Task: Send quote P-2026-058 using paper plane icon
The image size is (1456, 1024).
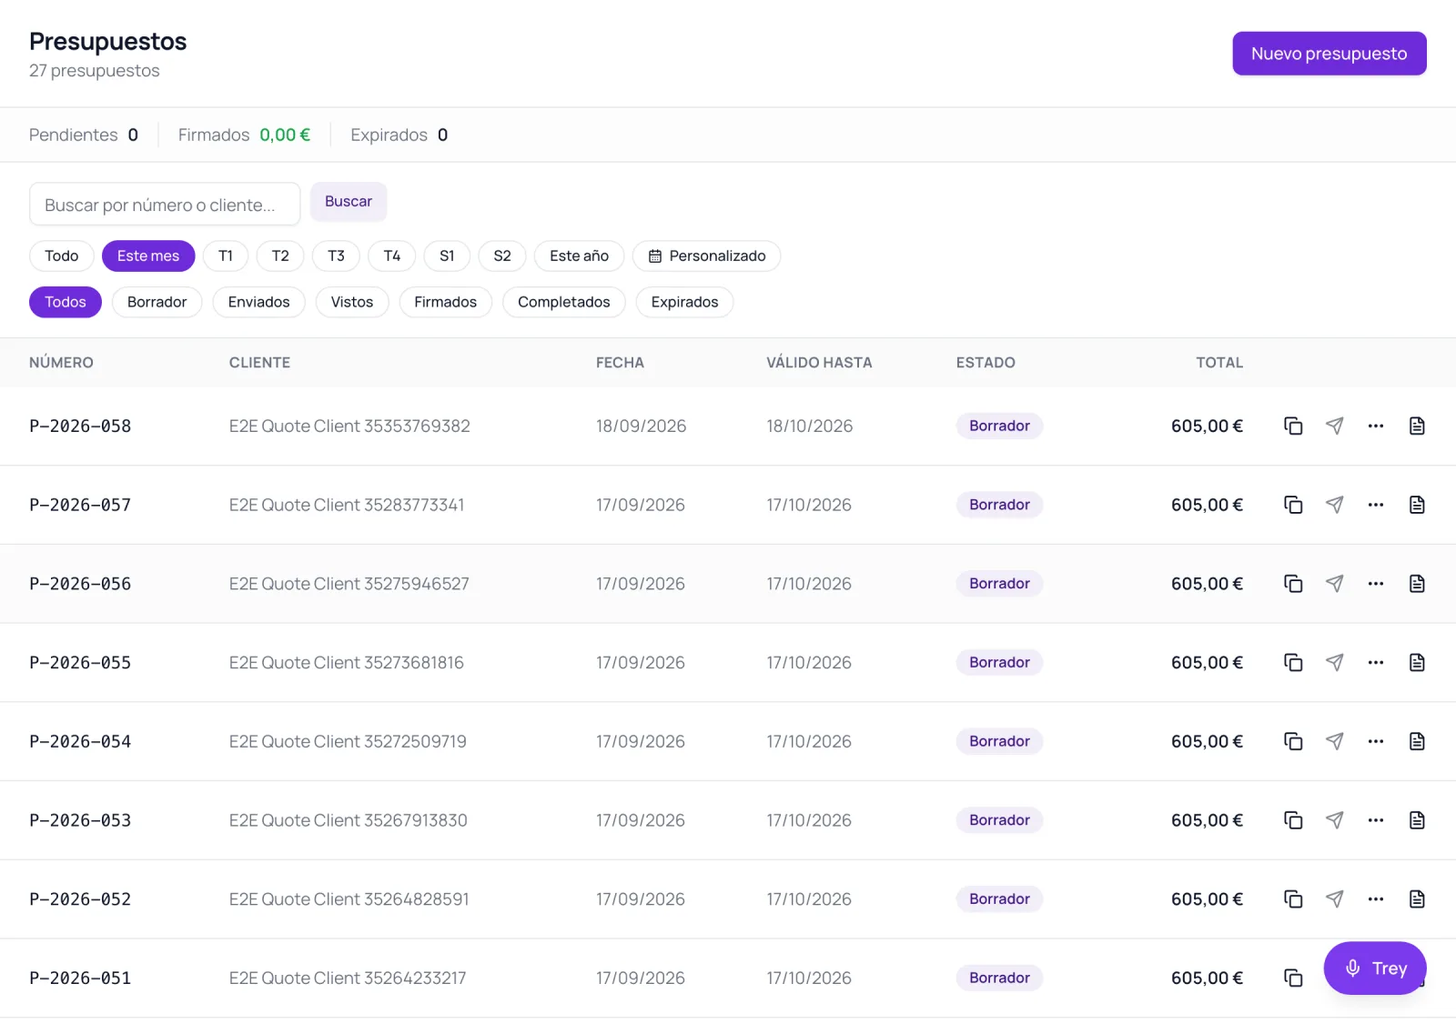Action: (x=1334, y=426)
